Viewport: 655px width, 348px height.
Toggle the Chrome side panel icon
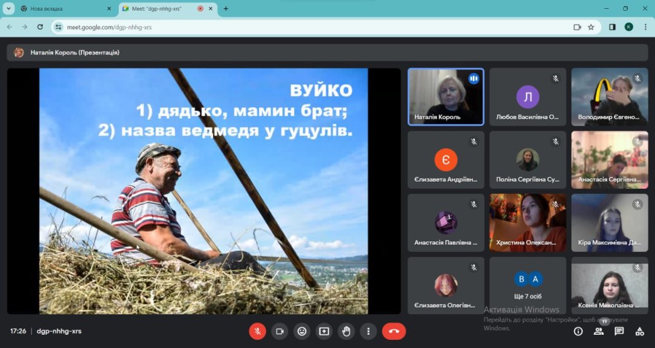coord(613,27)
